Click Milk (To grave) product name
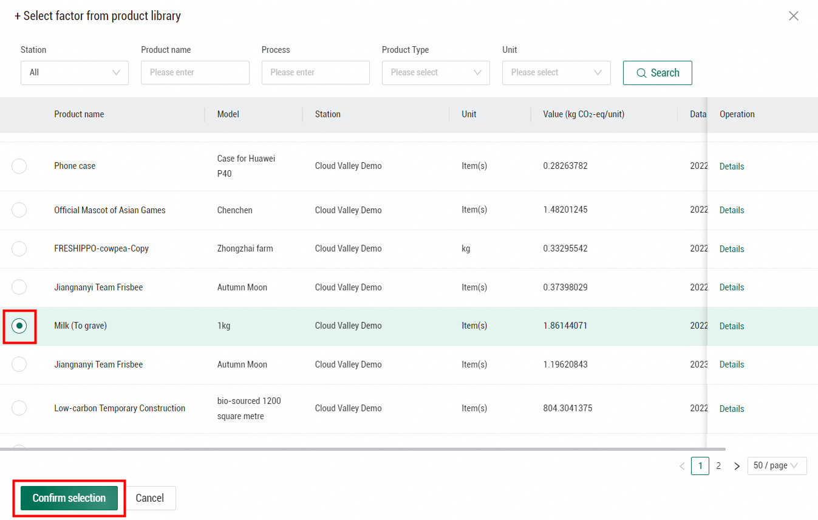 pos(80,326)
